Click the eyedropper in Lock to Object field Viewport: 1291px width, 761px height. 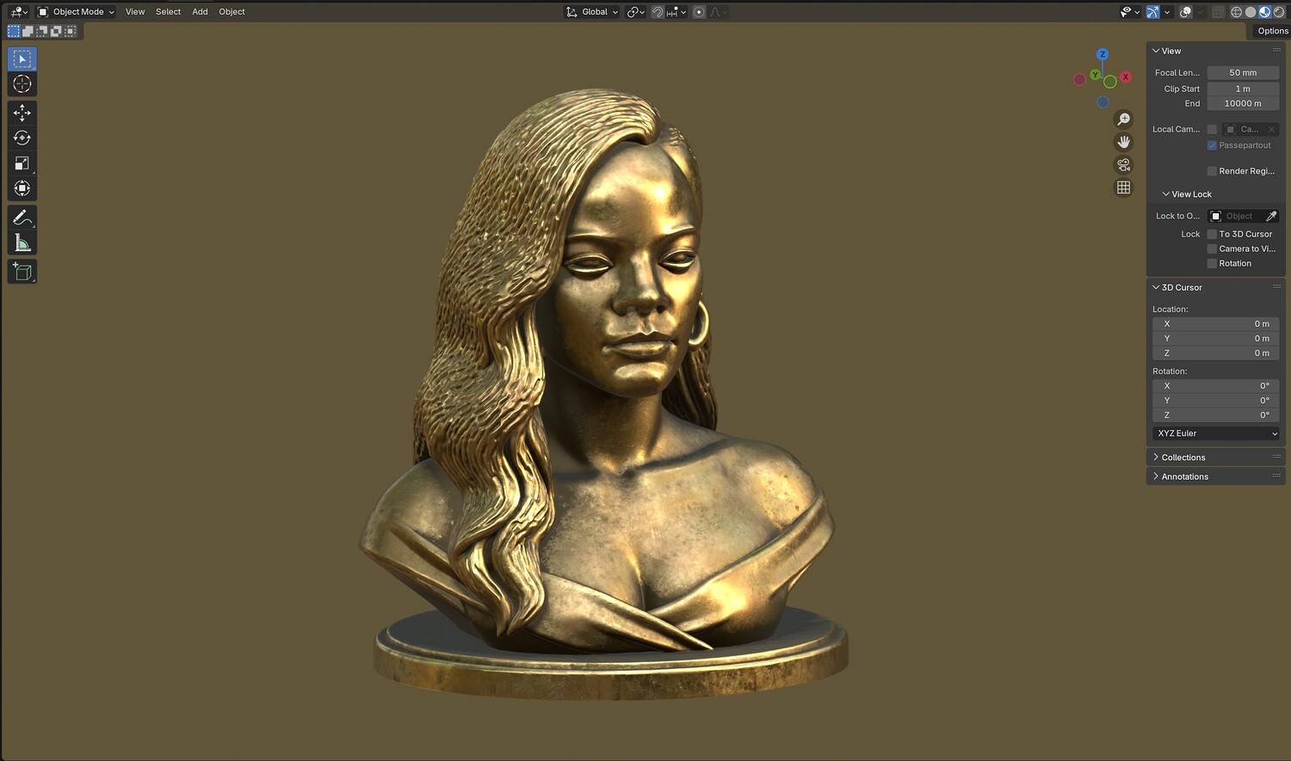pyautogui.click(x=1271, y=216)
